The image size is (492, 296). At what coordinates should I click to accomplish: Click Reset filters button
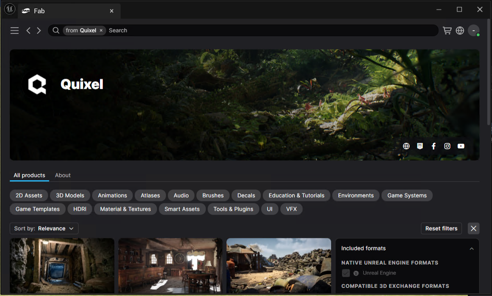[x=441, y=229]
